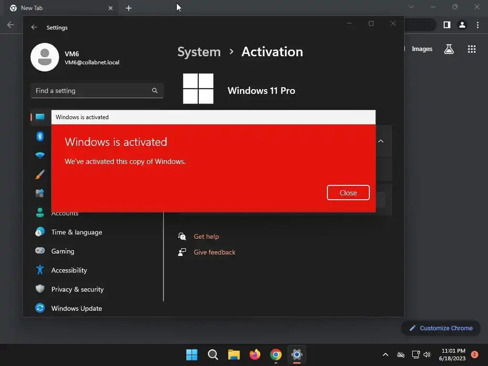
Task: Open Gaming settings
Action: click(x=62, y=251)
